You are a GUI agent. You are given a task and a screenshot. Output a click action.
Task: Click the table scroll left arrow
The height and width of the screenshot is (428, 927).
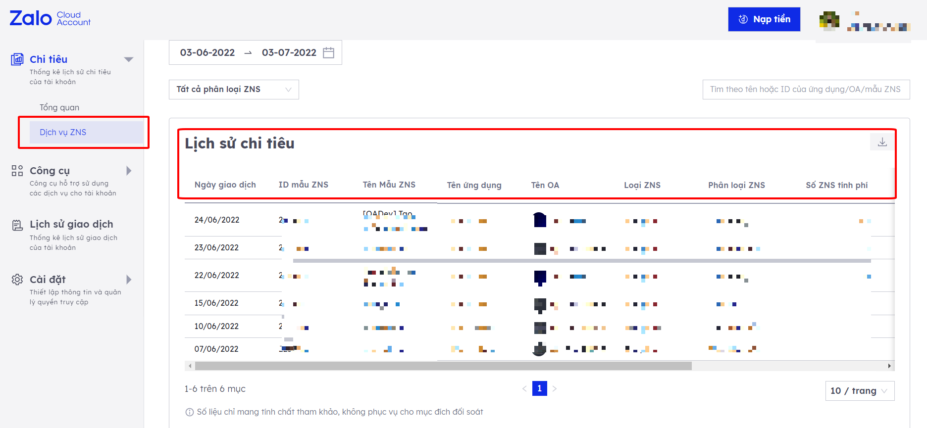(190, 366)
